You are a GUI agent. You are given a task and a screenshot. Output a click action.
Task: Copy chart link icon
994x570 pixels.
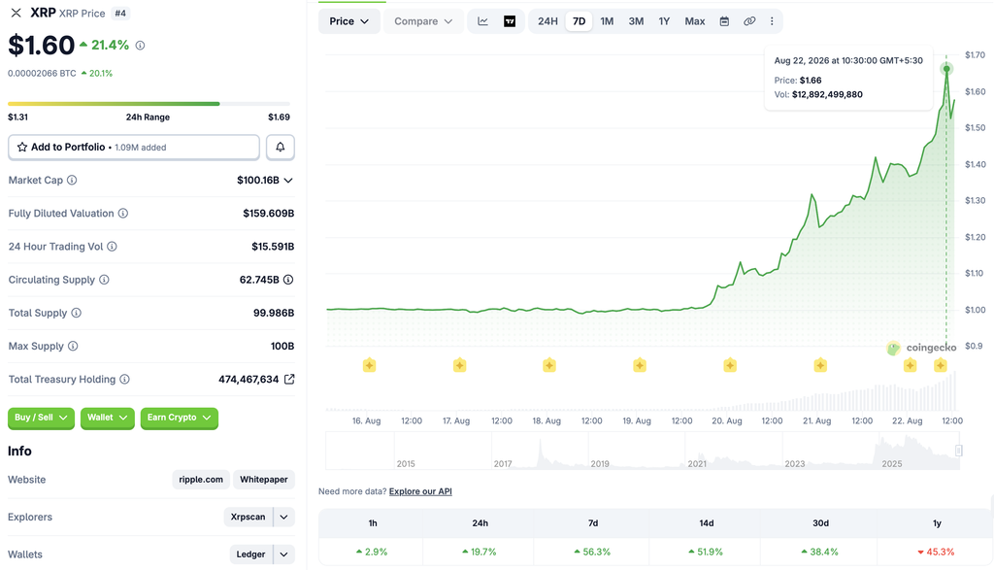click(x=749, y=21)
